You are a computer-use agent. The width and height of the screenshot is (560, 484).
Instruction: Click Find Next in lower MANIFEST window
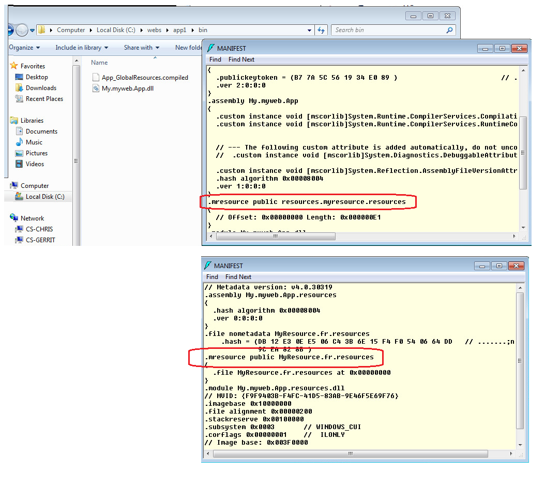pyautogui.click(x=238, y=276)
